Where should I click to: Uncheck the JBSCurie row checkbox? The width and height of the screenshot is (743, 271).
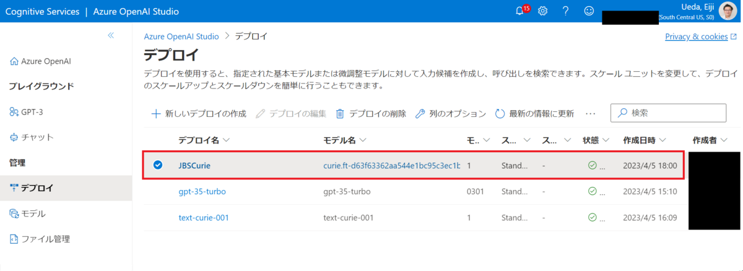click(x=158, y=165)
